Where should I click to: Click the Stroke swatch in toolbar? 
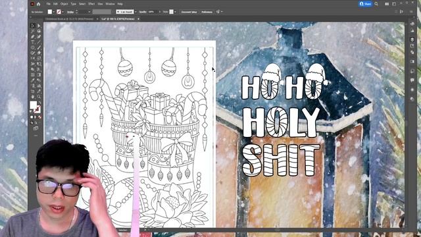[x=37, y=109]
